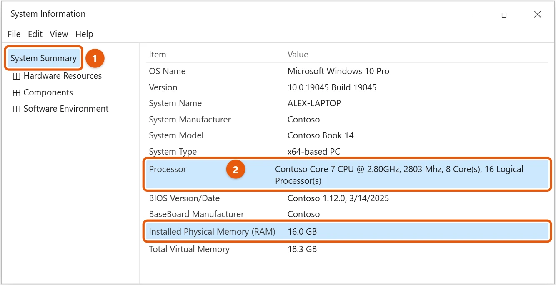Open the File menu
Image resolution: width=556 pixels, height=285 pixels.
[x=14, y=34]
